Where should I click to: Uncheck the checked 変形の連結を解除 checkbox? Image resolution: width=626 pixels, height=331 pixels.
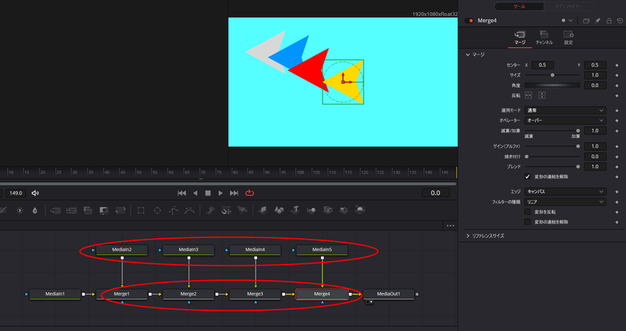(527, 177)
